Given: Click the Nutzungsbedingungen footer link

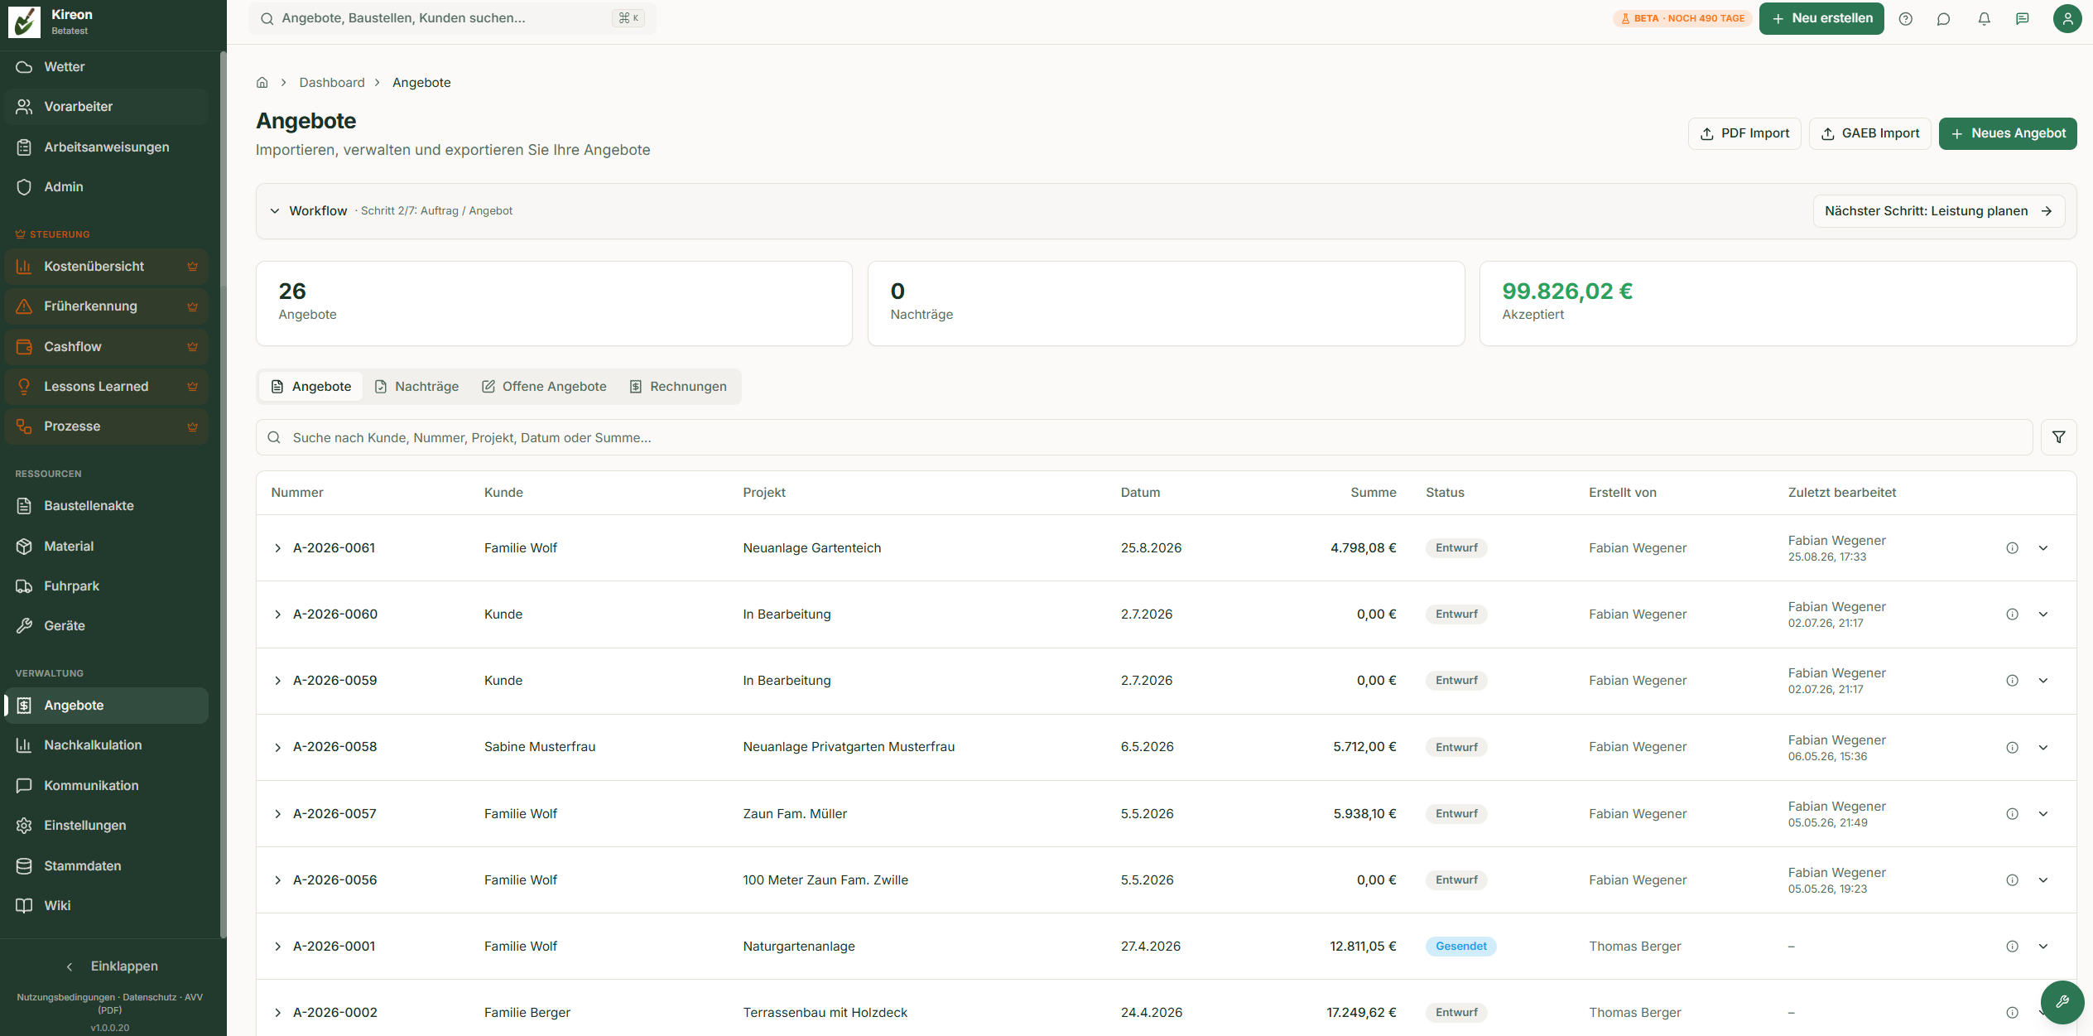Looking at the screenshot, I should (x=65, y=998).
